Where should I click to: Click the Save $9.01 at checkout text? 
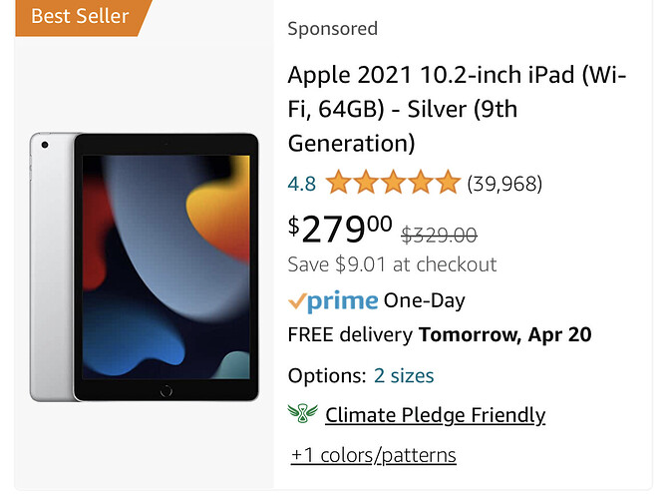point(392,264)
